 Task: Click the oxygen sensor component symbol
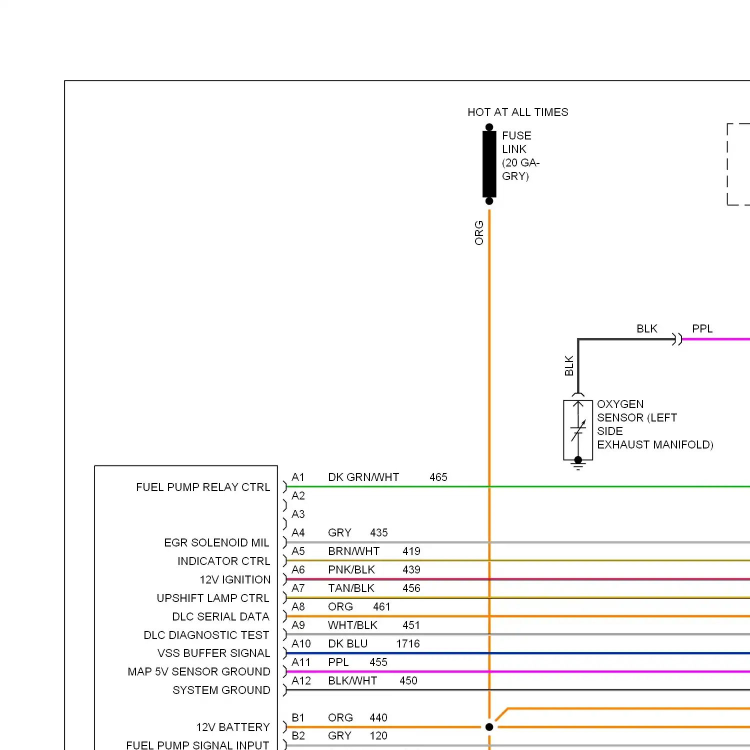pyautogui.click(x=578, y=430)
